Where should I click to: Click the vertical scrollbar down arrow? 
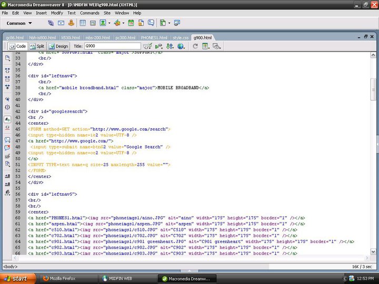coord(373,251)
